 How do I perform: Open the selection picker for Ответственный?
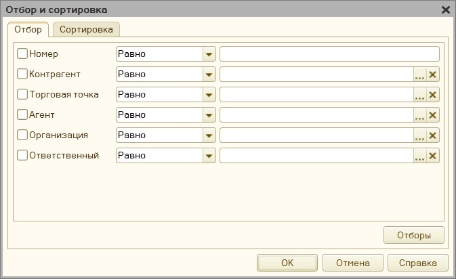click(419, 156)
